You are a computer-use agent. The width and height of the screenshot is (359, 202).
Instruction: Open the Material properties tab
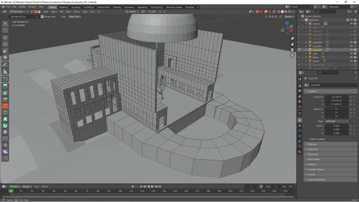(300, 152)
